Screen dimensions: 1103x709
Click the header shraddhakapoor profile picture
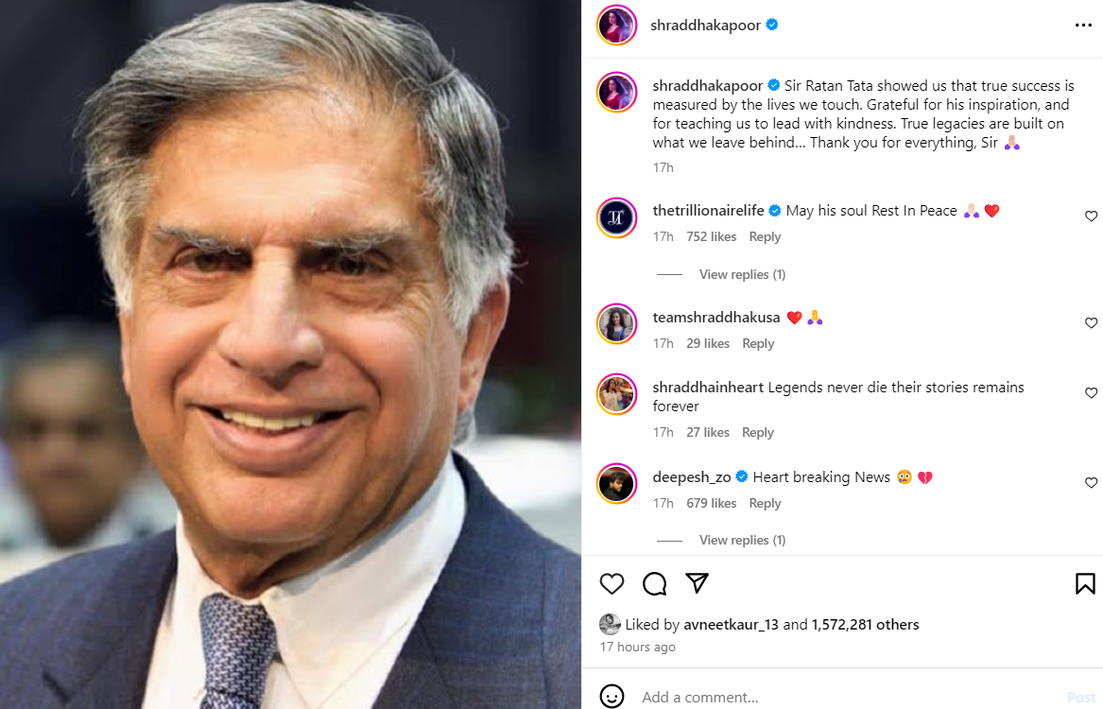pos(616,25)
